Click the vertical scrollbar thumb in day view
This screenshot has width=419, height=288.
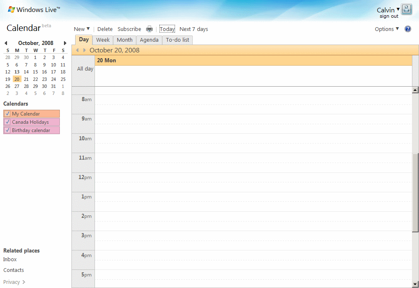(x=415, y=192)
